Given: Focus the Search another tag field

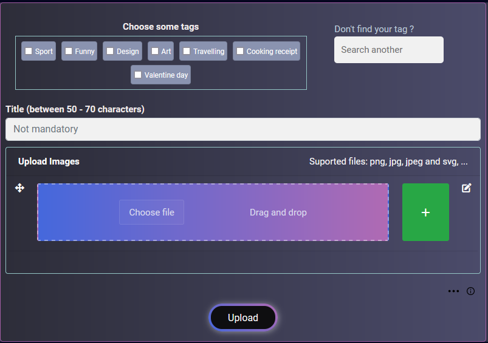Looking at the screenshot, I should pyautogui.click(x=389, y=50).
